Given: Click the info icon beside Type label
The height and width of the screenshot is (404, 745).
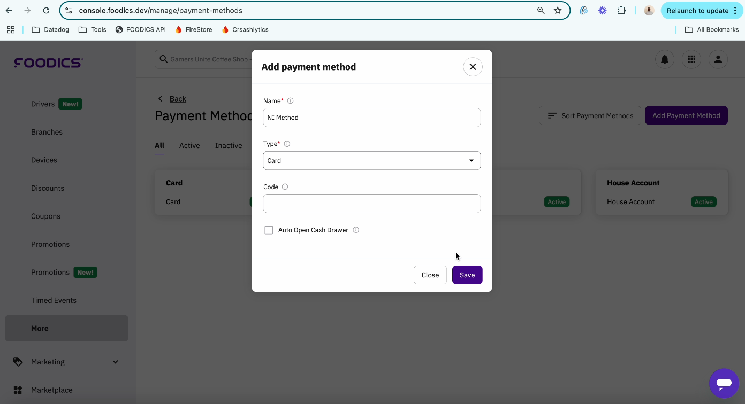Looking at the screenshot, I should tap(287, 144).
